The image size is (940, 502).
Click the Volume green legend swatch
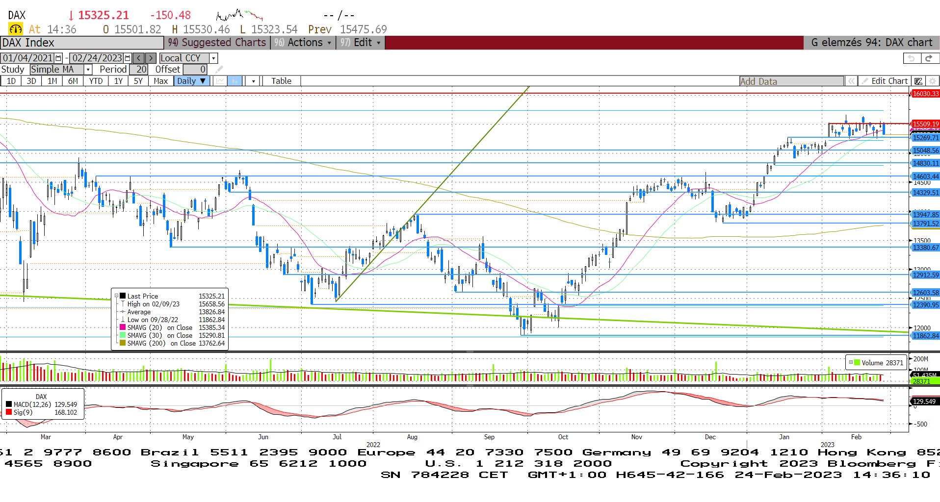pyautogui.click(x=857, y=363)
